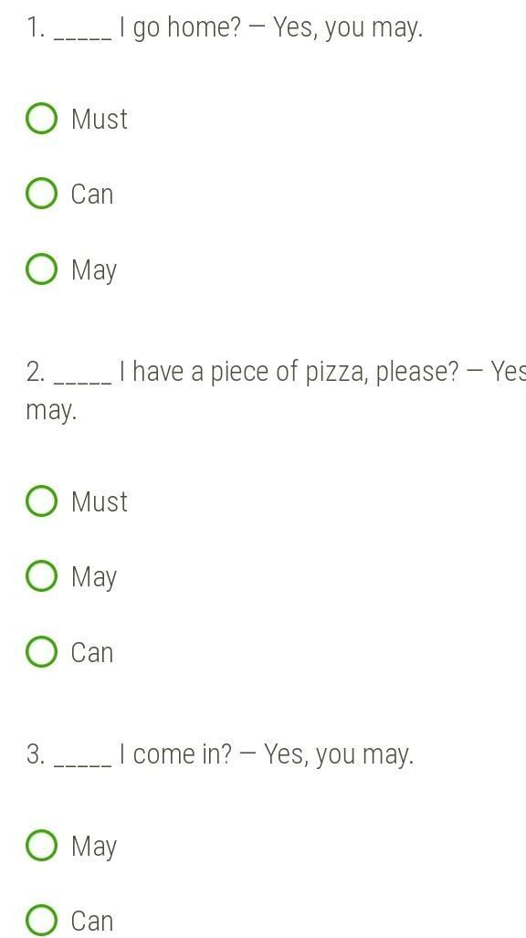Select May radio button for question 3
Viewport: 526px width, 938px height.
pos(42,846)
